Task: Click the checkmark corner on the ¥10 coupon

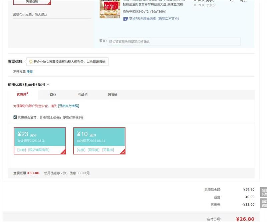Action: coord(123,152)
